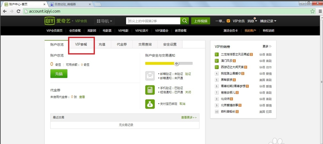Screen dimensions: 323x144
Task: Click the navigation grid icon
Action: tap(99, 21)
